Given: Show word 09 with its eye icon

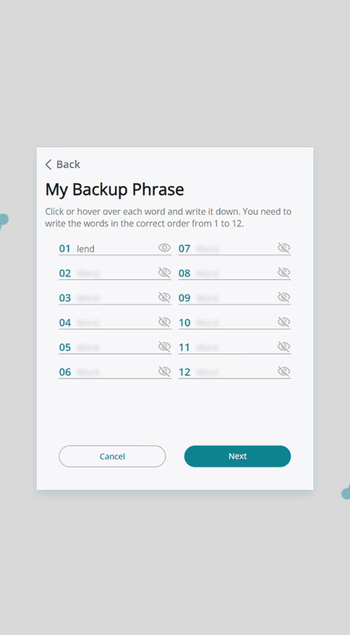Looking at the screenshot, I should click(284, 297).
